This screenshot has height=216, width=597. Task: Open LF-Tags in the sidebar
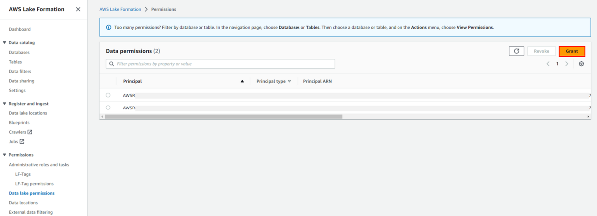pyautogui.click(x=23, y=174)
